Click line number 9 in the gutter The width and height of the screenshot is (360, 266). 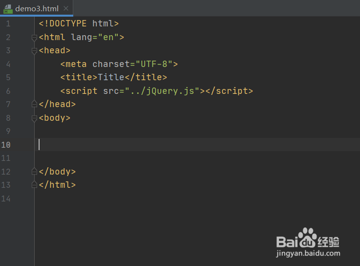pos(8,131)
